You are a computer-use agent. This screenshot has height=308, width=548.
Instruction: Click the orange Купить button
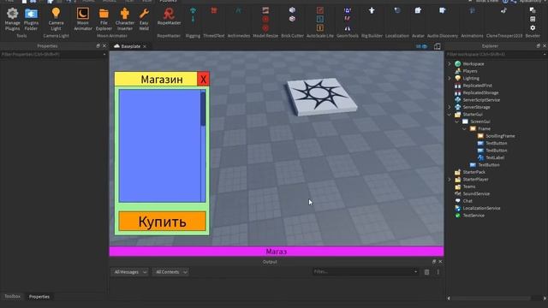162,221
